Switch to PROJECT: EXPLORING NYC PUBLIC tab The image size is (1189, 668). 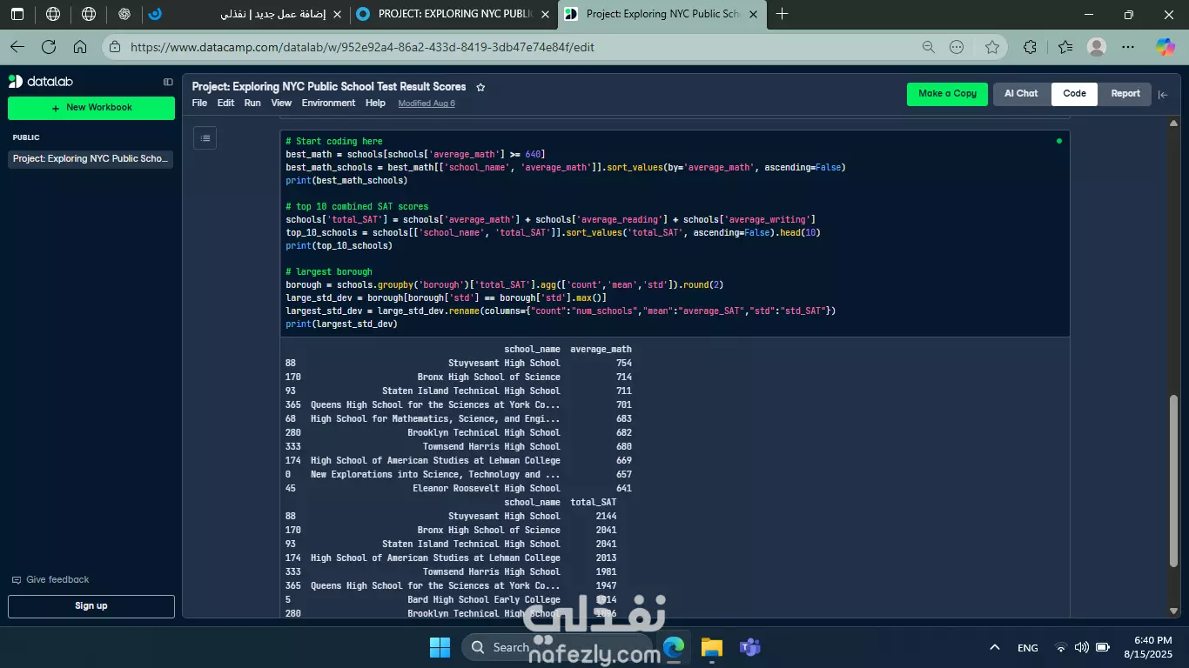(x=454, y=14)
